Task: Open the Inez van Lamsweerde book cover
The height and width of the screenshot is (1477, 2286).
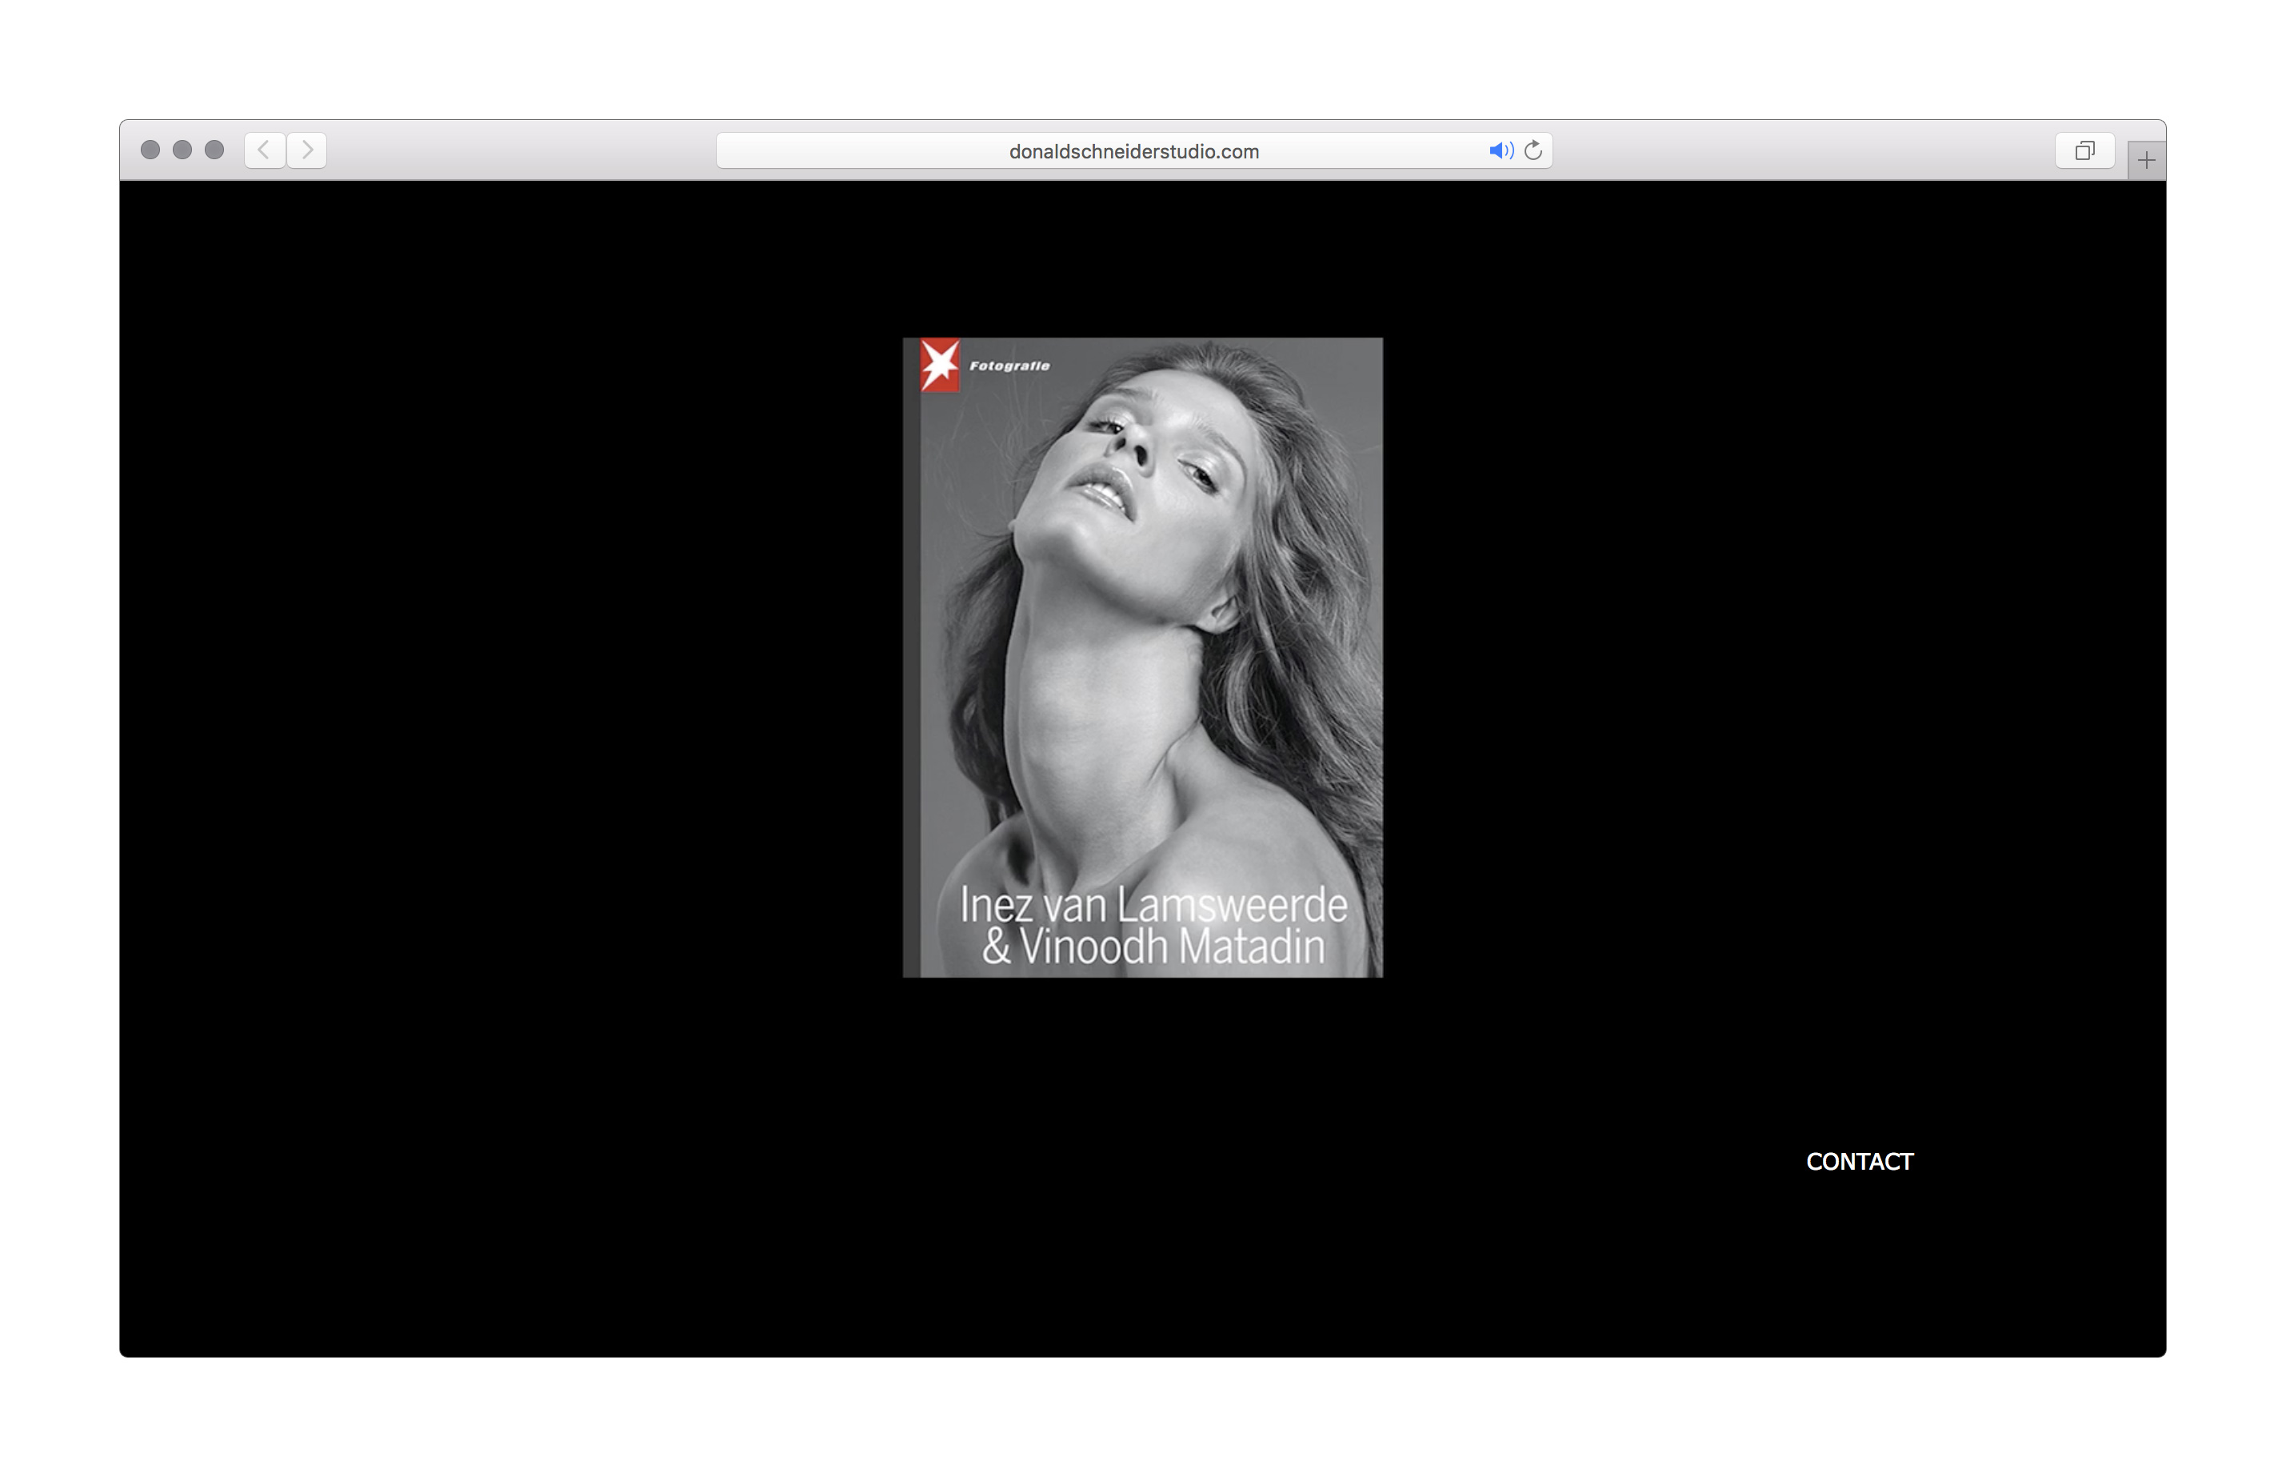Action: (1142, 657)
